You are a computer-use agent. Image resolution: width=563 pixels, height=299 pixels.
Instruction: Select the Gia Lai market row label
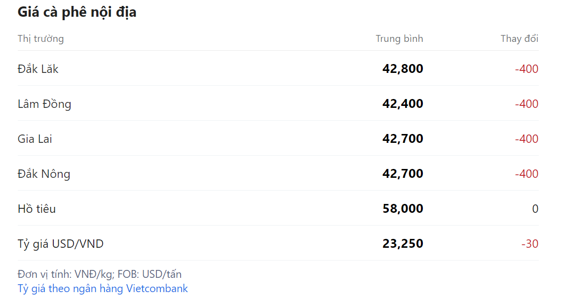[x=35, y=139]
